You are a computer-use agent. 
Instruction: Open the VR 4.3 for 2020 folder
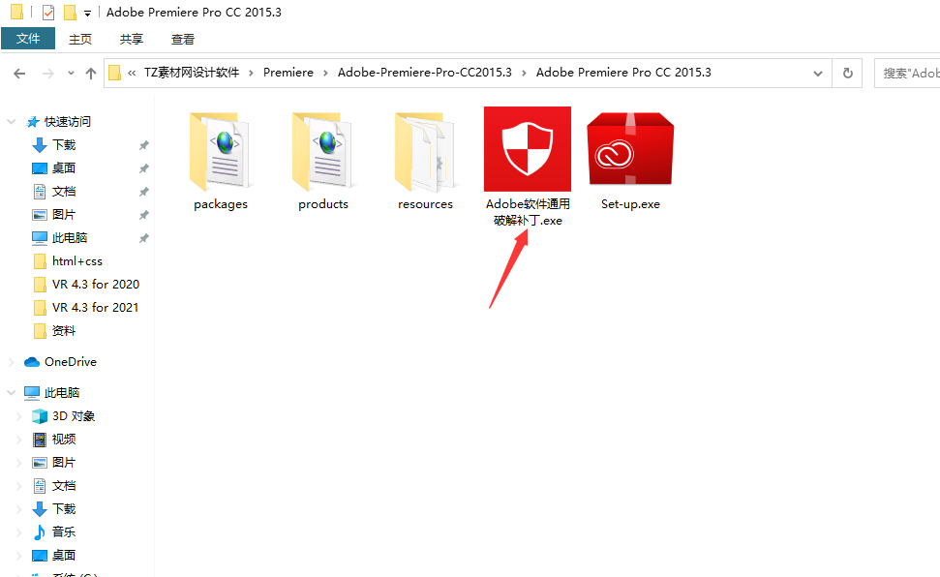coord(95,285)
